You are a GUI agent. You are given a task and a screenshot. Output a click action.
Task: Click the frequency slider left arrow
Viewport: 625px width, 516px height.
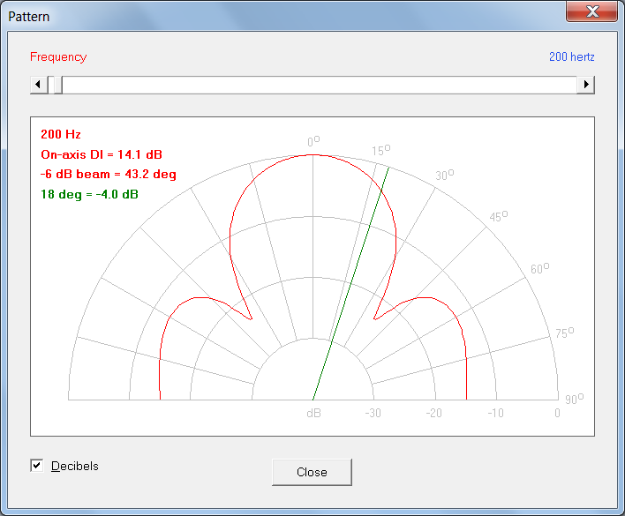point(39,85)
